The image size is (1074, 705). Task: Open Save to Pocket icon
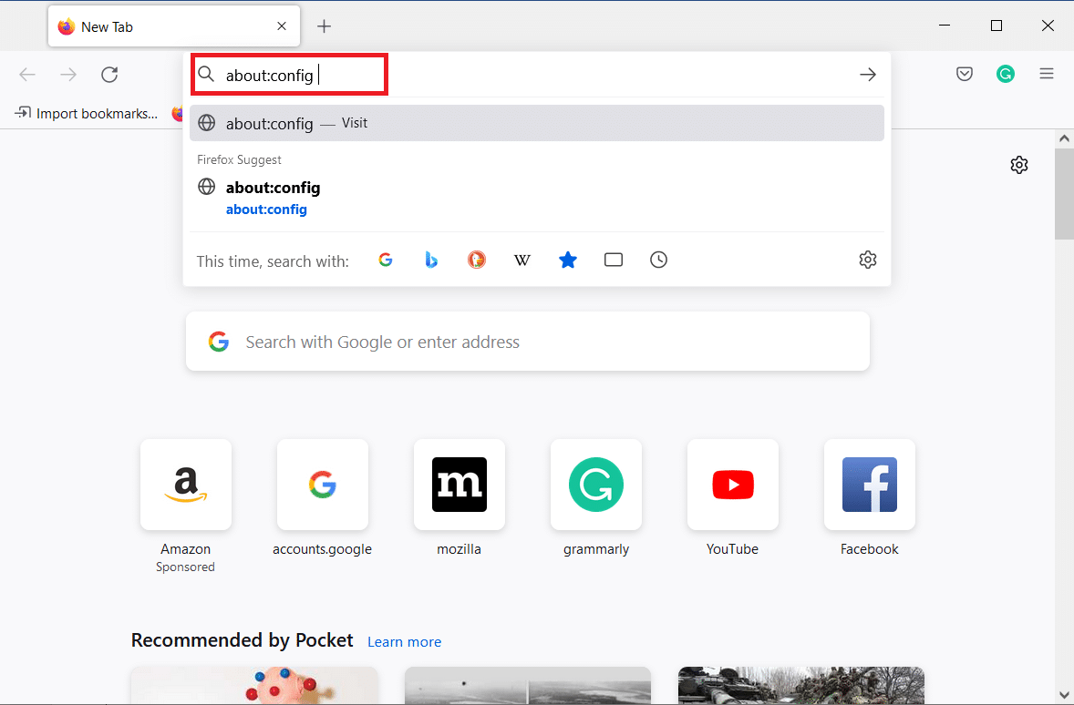click(x=965, y=74)
